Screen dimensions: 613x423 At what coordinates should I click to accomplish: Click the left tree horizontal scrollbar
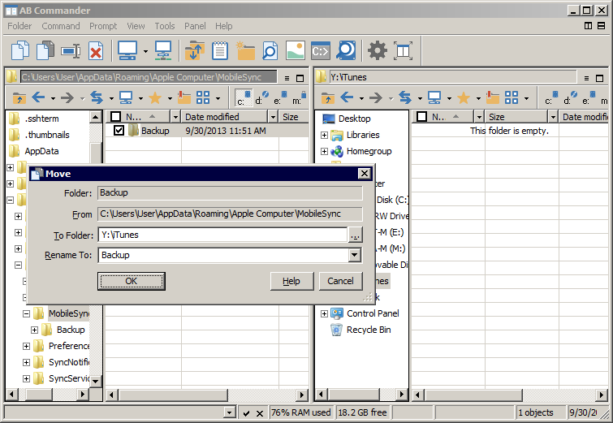pos(46,395)
